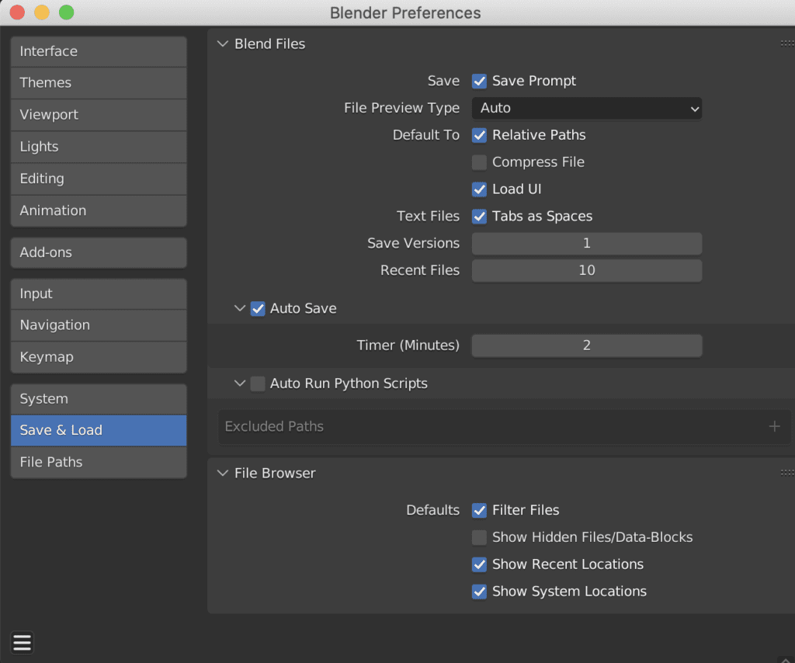Open the File Preview Type dropdown
795x663 pixels.
tap(587, 109)
